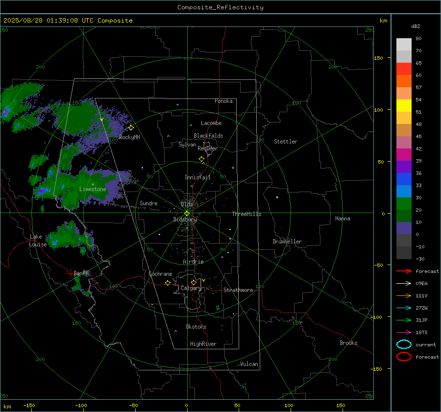Click the Sylvan label
The height and width of the screenshot is (412, 441).
(187, 145)
